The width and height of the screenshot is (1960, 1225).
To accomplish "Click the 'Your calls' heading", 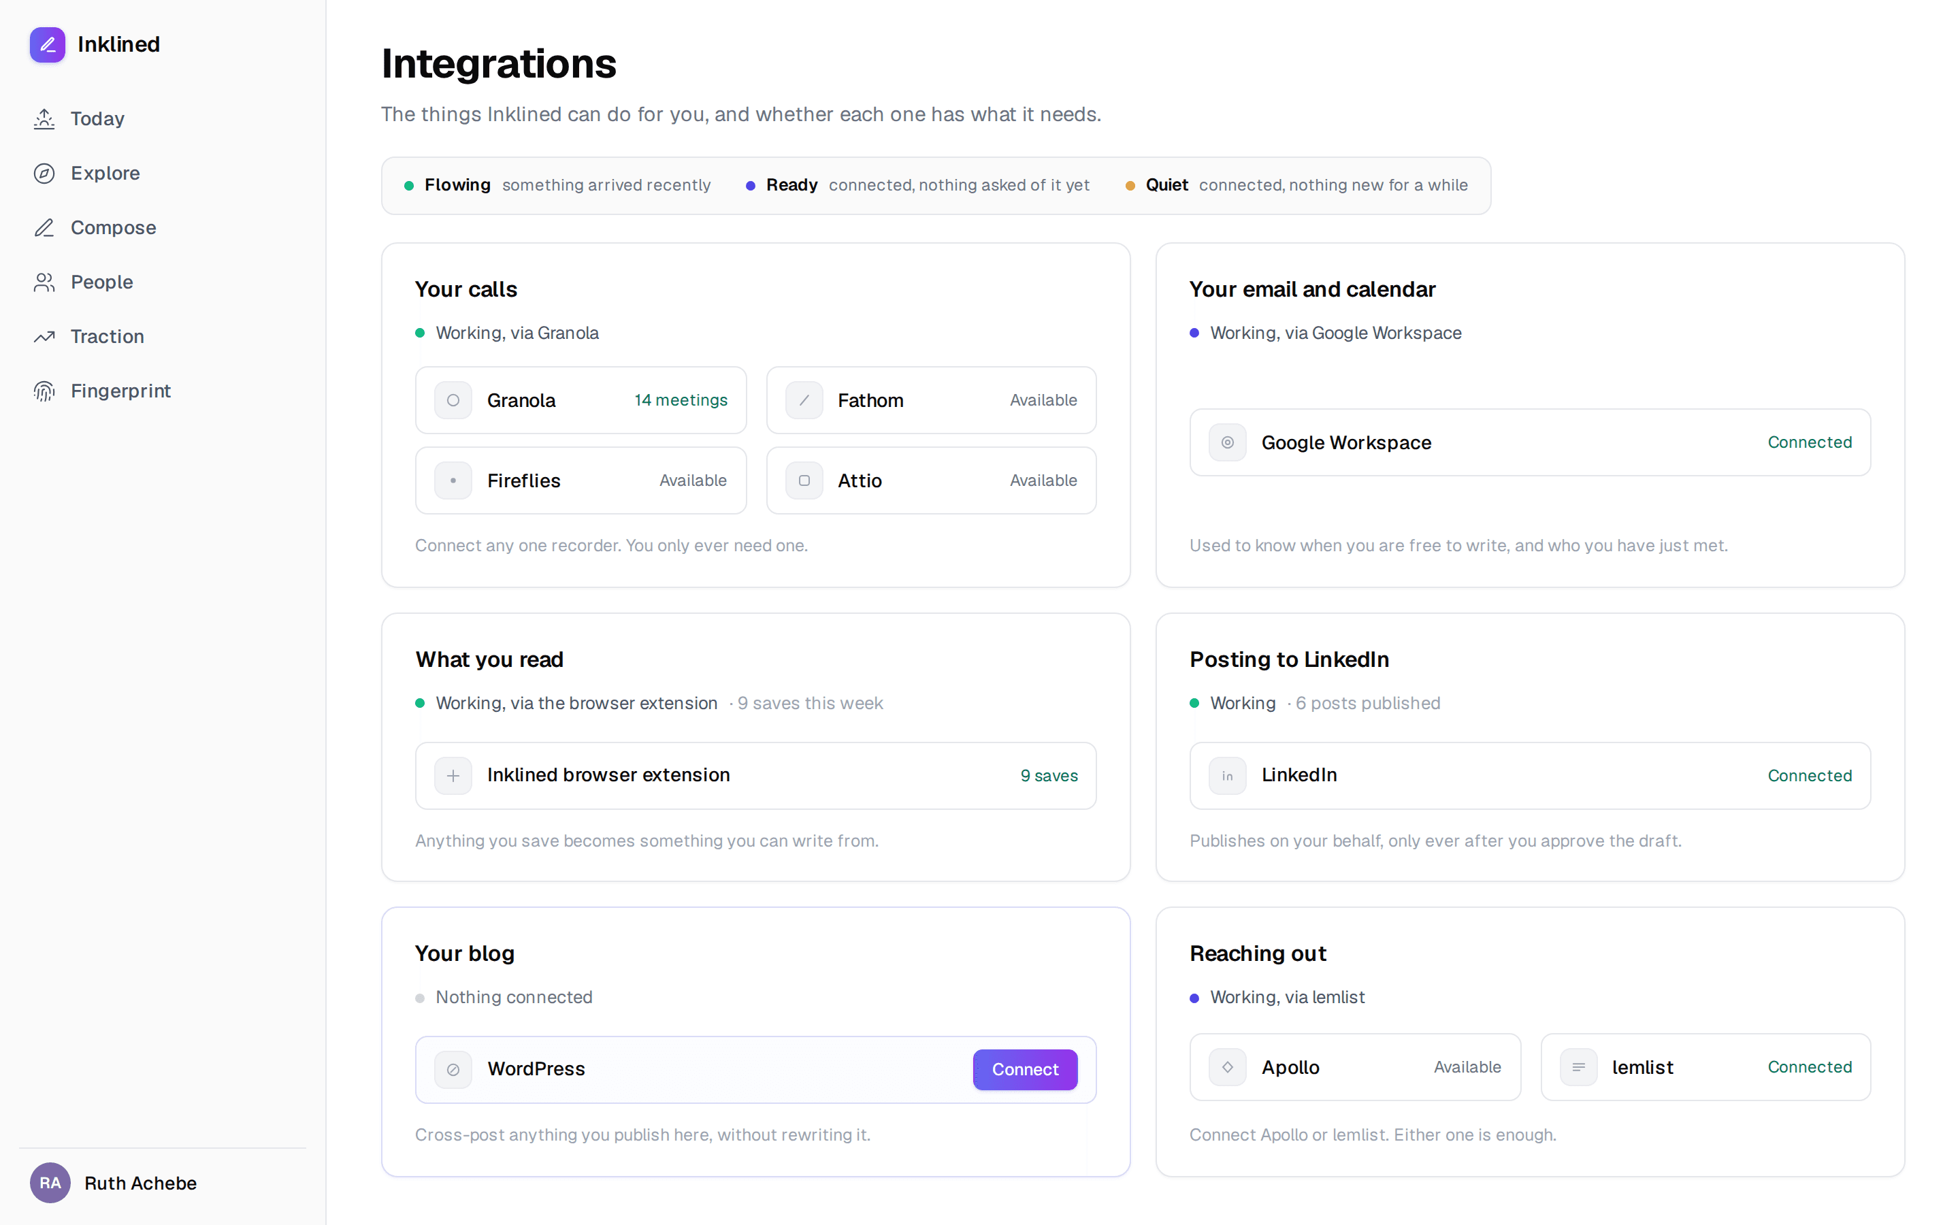I will [x=465, y=289].
